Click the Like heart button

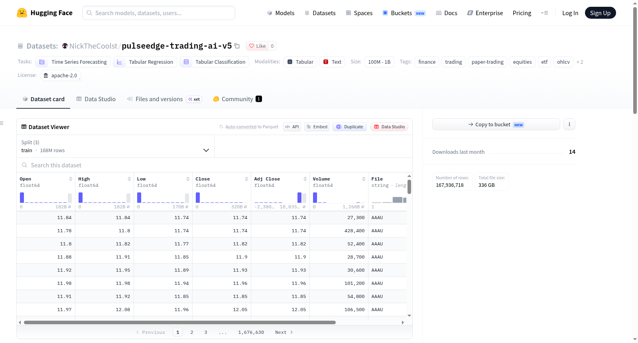click(x=257, y=46)
